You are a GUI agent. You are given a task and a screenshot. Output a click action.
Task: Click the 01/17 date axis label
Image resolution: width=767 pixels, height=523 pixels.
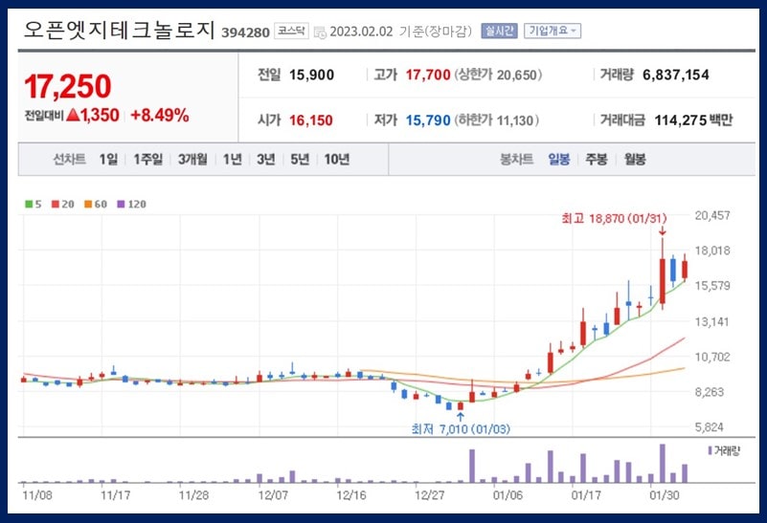586,495
